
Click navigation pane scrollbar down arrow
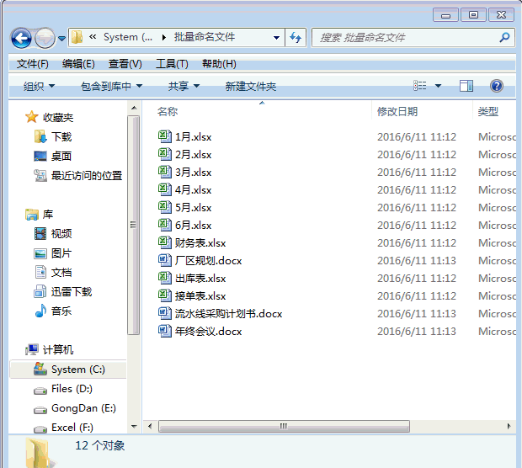pyautogui.click(x=134, y=427)
